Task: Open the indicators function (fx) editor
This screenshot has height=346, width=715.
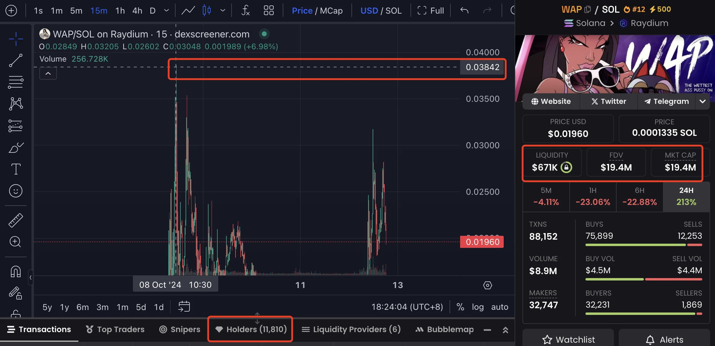Action: [245, 11]
